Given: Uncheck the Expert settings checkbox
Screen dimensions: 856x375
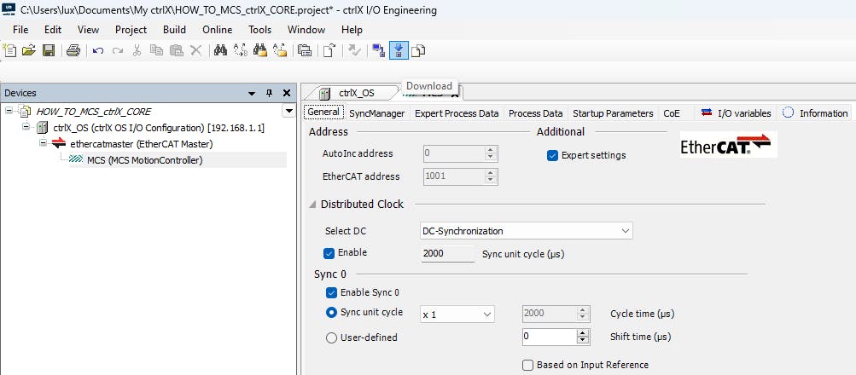Looking at the screenshot, I should click(552, 155).
